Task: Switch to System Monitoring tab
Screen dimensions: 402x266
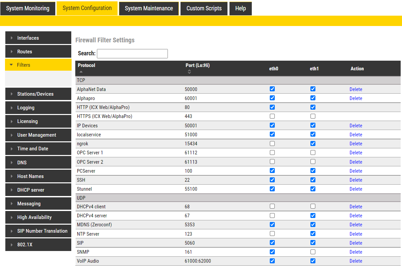Action: [28, 8]
